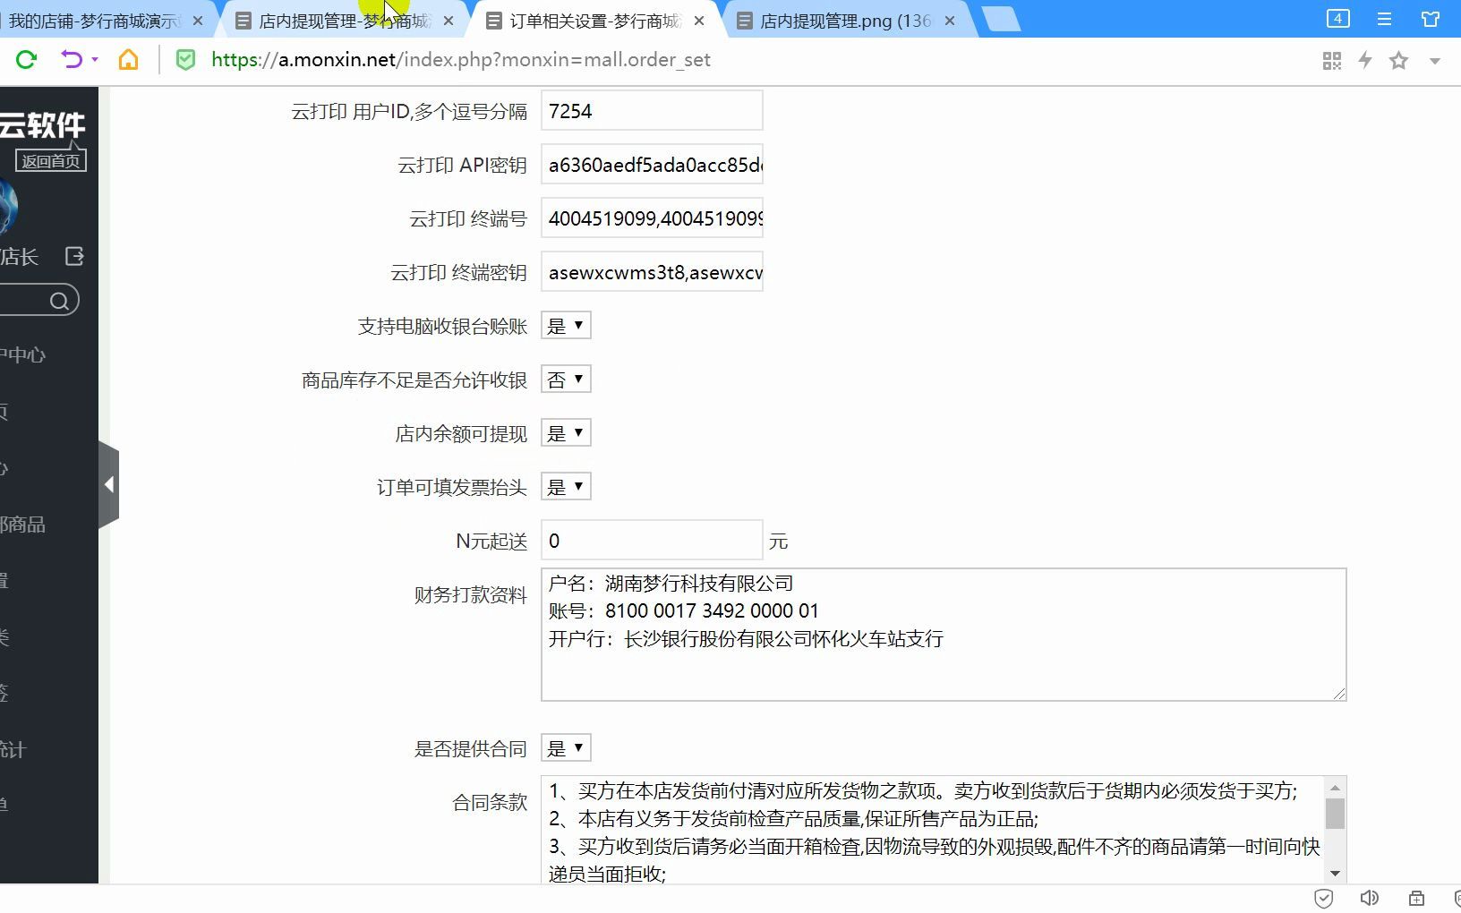Collapse the sidebar with the left arrow handle
This screenshot has height=913, width=1461.
click(108, 485)
